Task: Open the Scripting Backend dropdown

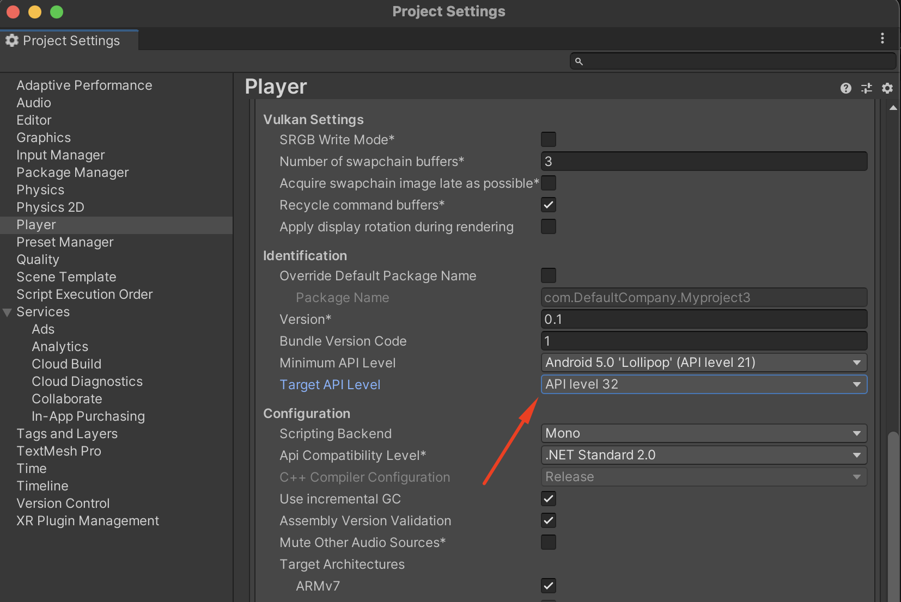Action: tap(703, 433)
